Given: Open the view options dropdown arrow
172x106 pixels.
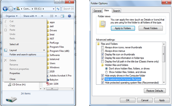Looking at the screenshot, I should (56, 16).
